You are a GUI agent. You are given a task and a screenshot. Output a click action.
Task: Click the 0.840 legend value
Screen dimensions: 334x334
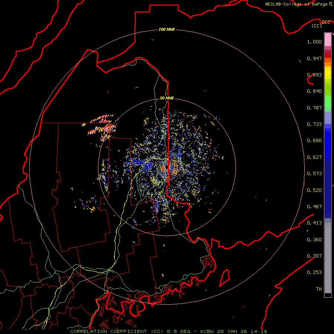pyautogui.click(x=314, y=91)
